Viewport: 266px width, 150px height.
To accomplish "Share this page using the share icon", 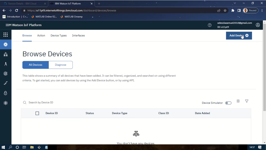I will click(x=219, y=11).
